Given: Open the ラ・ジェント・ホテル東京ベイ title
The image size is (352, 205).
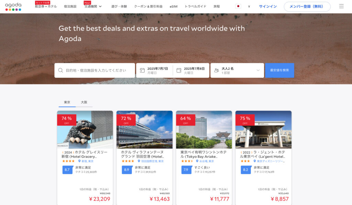Looking at the screenshot, I should (x=263, y=154).
